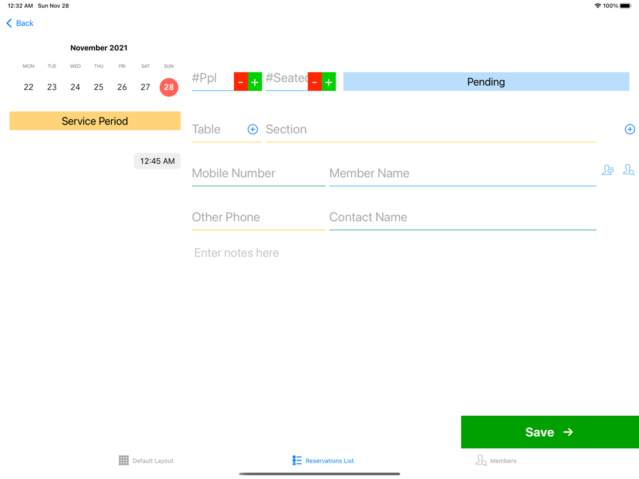Viewport: 639px width, 479px height.
Task: Decrease #Seated with red minus button
Action: click(x=314, y=82)
